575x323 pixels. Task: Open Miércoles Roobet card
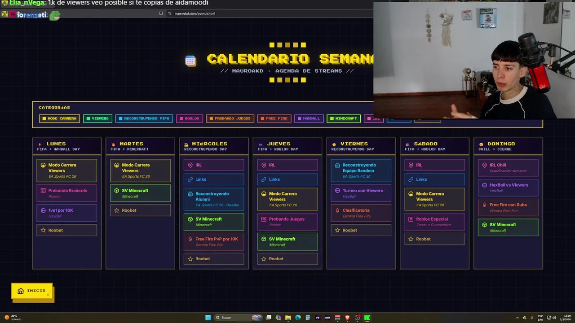coord(214,259)
